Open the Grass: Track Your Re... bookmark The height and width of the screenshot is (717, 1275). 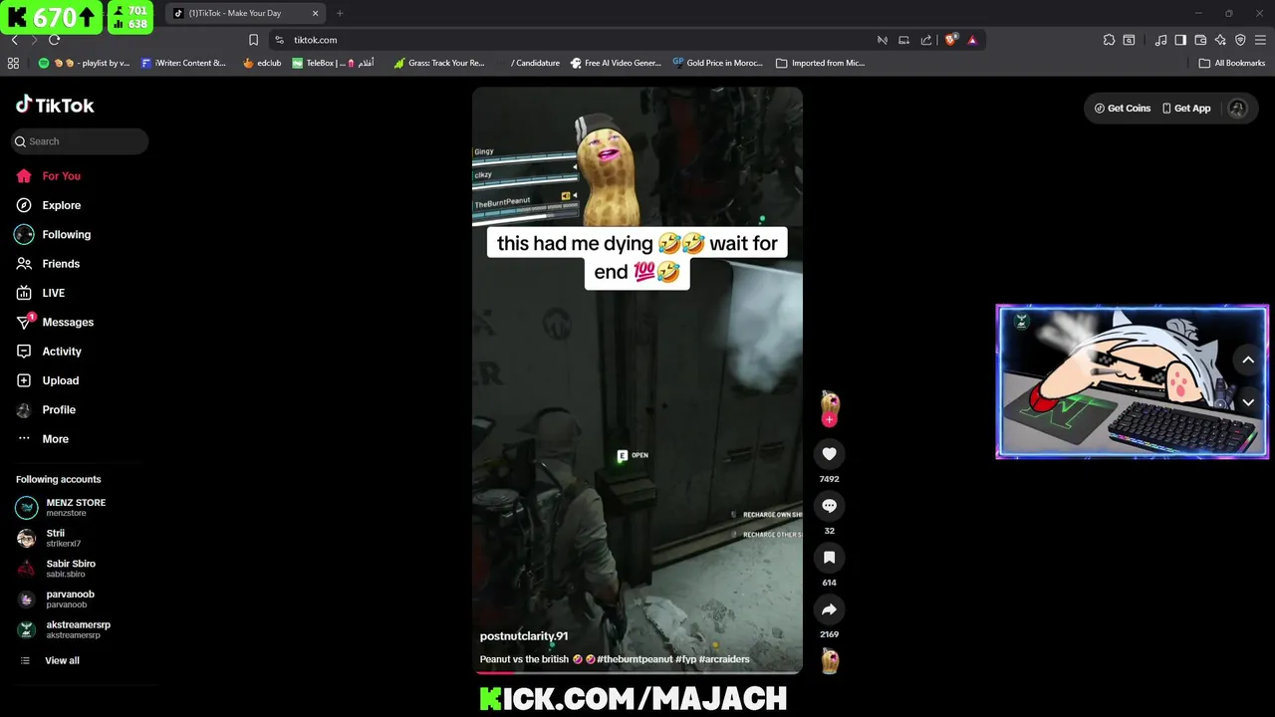(439, 63)
